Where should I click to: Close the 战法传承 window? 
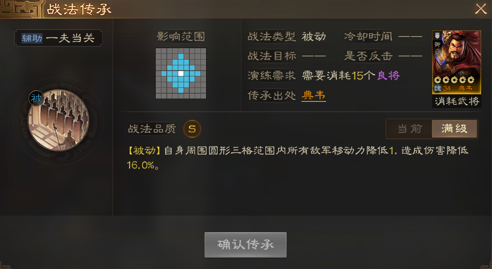[481, 9]
